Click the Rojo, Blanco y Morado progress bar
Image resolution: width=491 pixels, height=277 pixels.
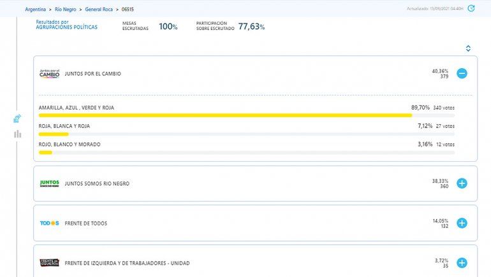coord(246,153)
